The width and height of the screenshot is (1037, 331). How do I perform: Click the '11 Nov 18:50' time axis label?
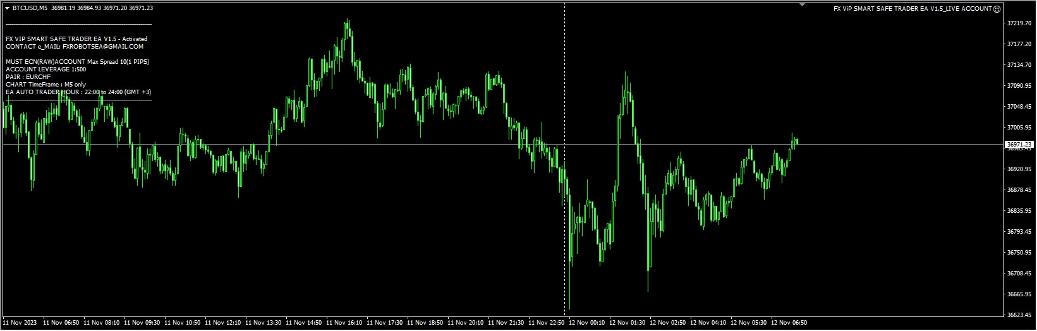(x=425, y=323)
